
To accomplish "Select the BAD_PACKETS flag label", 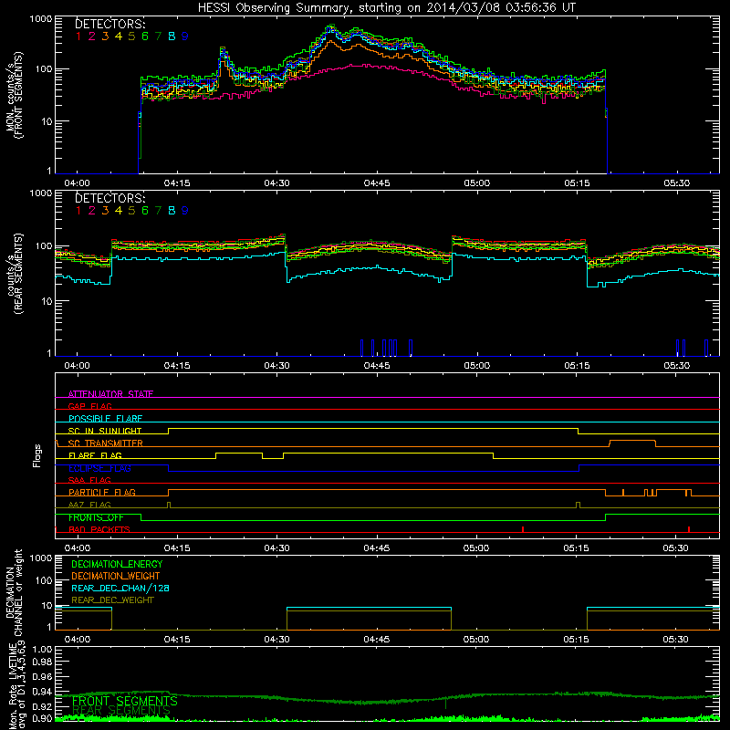I will [99, 529].
